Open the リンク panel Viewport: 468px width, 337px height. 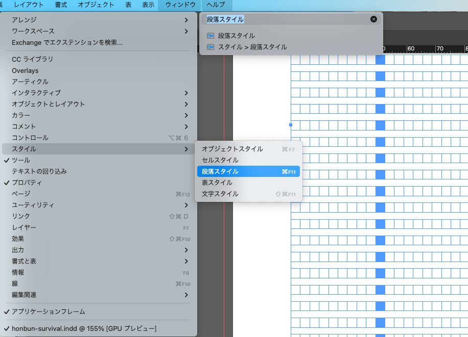tap(100, 216)
